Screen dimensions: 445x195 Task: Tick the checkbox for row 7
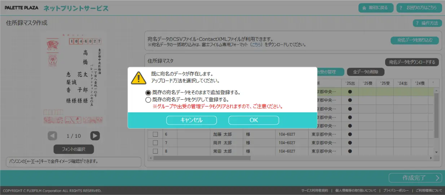click(155, 143)
